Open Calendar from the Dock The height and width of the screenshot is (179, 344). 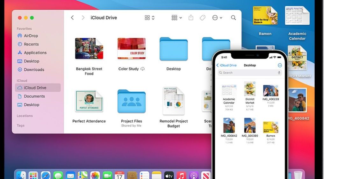coord(119,175)
